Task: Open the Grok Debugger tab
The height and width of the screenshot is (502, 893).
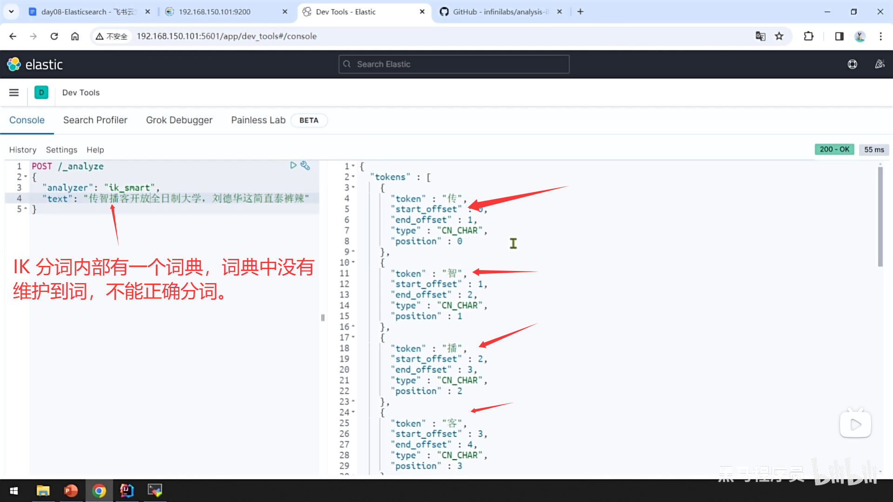Action: click(x=179, y=120)
